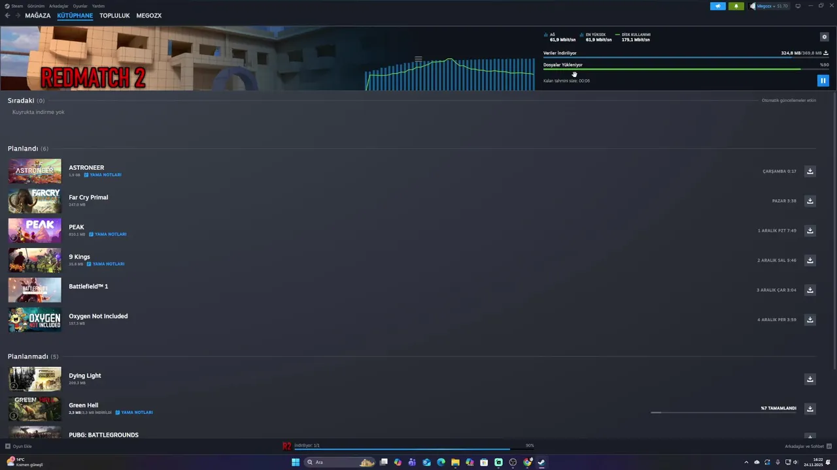This screenshot has width=837, height=470.
Task: Go forward with the navigation arrow
Action: [18, 16]
